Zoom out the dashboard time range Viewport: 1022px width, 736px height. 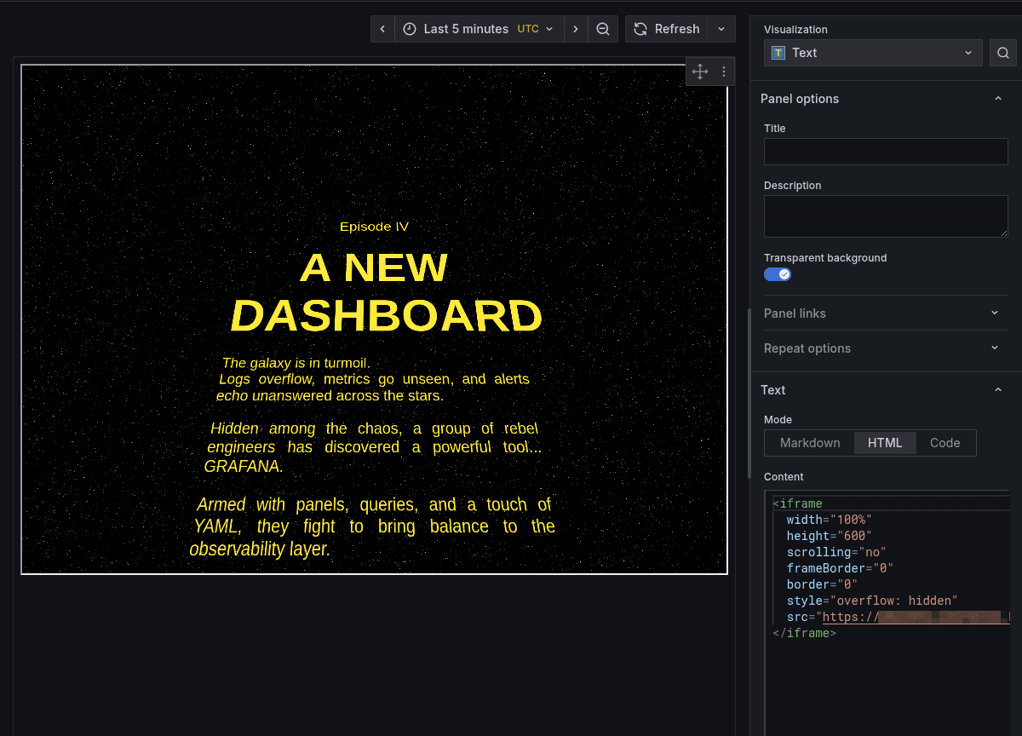click(603, 28)
